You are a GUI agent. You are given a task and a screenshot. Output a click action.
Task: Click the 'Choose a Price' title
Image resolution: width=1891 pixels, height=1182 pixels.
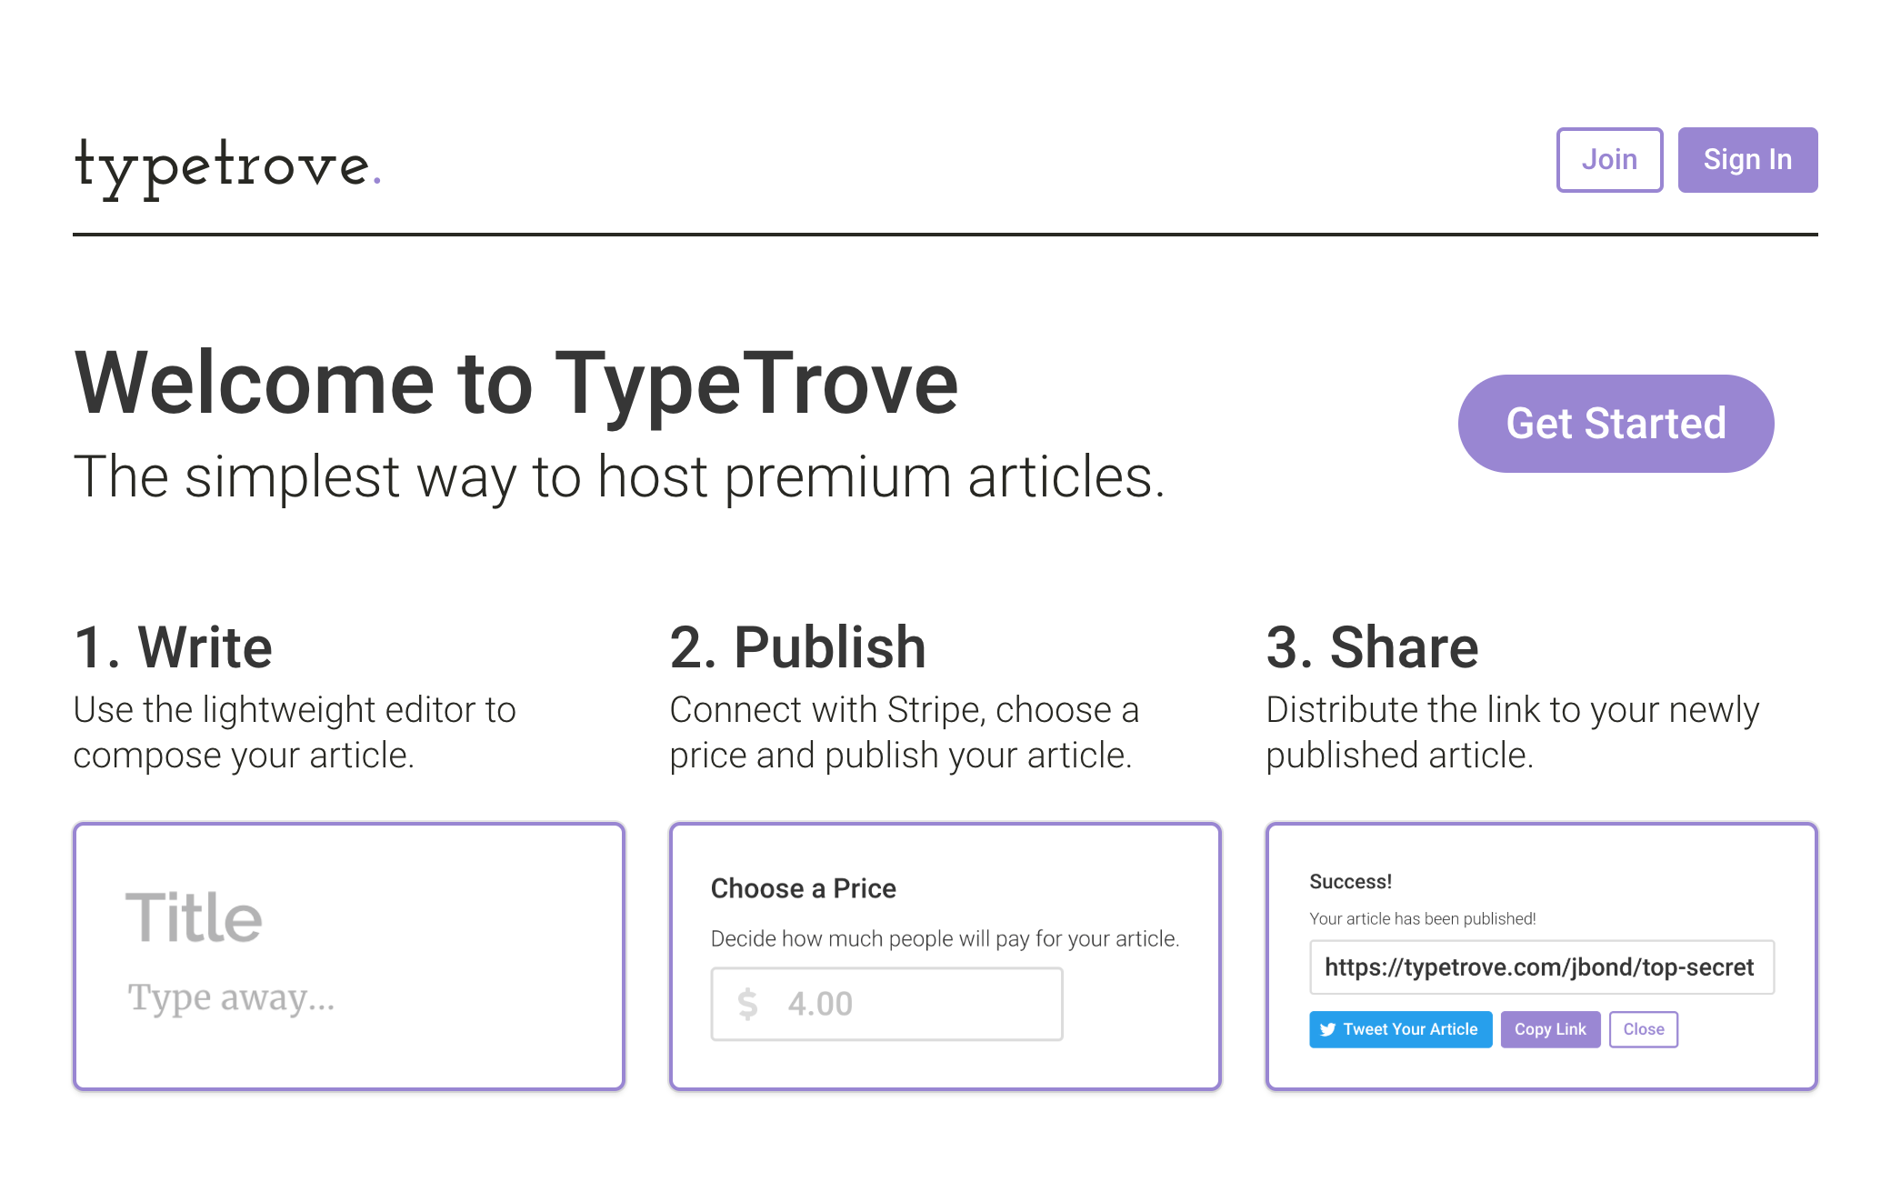pyautogui.click(x=803, y=888)
